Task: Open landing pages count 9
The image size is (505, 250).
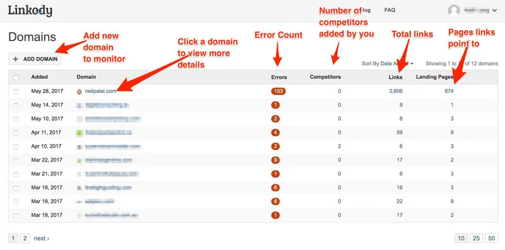Action: coord(452,201)
